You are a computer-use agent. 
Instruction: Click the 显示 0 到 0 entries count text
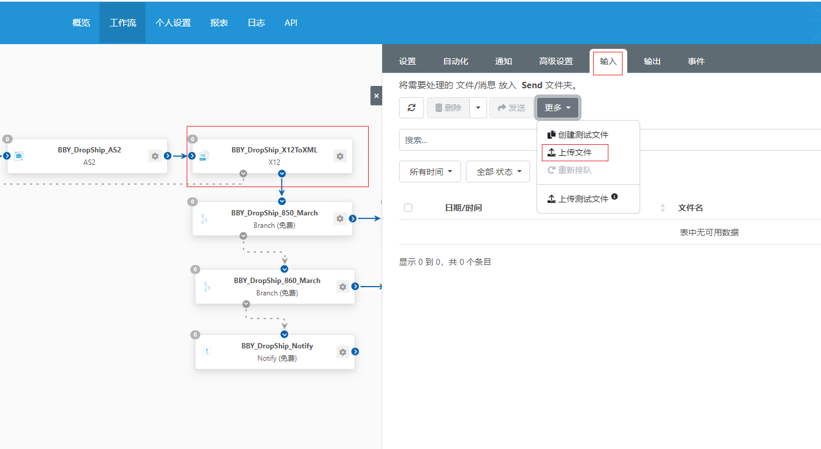point(445,262)
